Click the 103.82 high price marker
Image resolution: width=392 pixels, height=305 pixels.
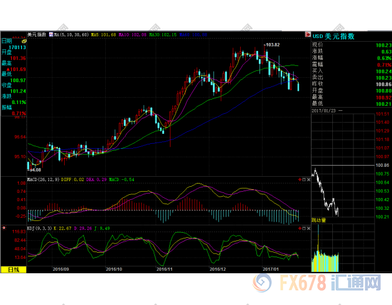[271, 45]
